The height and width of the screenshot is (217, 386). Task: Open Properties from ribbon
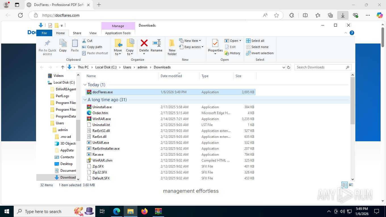215,47
